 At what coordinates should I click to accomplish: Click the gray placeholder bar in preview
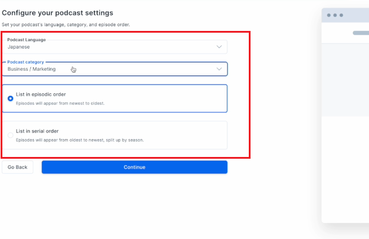(x=361, y=33)
